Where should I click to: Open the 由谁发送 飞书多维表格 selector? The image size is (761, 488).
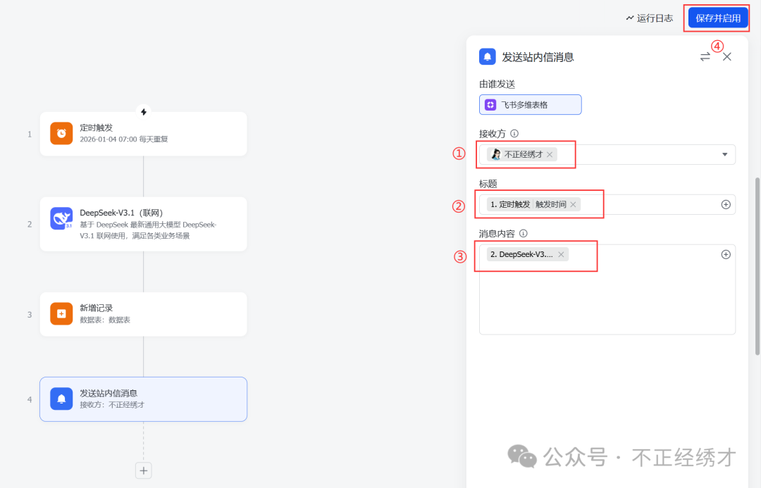point(530,105)
